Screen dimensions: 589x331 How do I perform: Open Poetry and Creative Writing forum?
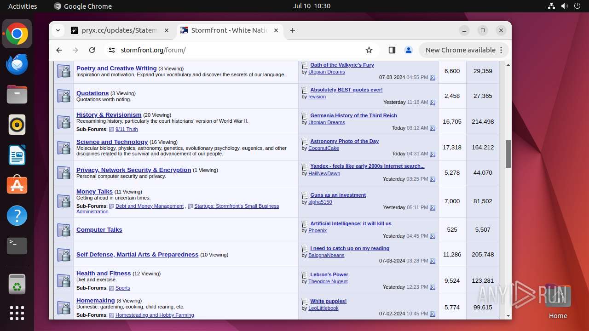tap(116, 68)
